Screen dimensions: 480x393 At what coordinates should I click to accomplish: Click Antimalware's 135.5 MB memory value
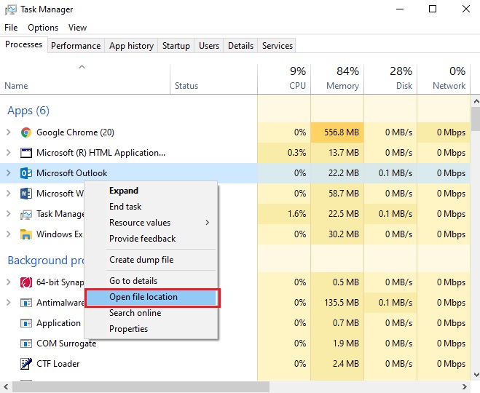click(342, 303)
